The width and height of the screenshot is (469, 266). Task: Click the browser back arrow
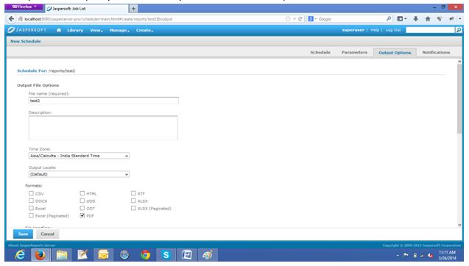tap(11, 19)
